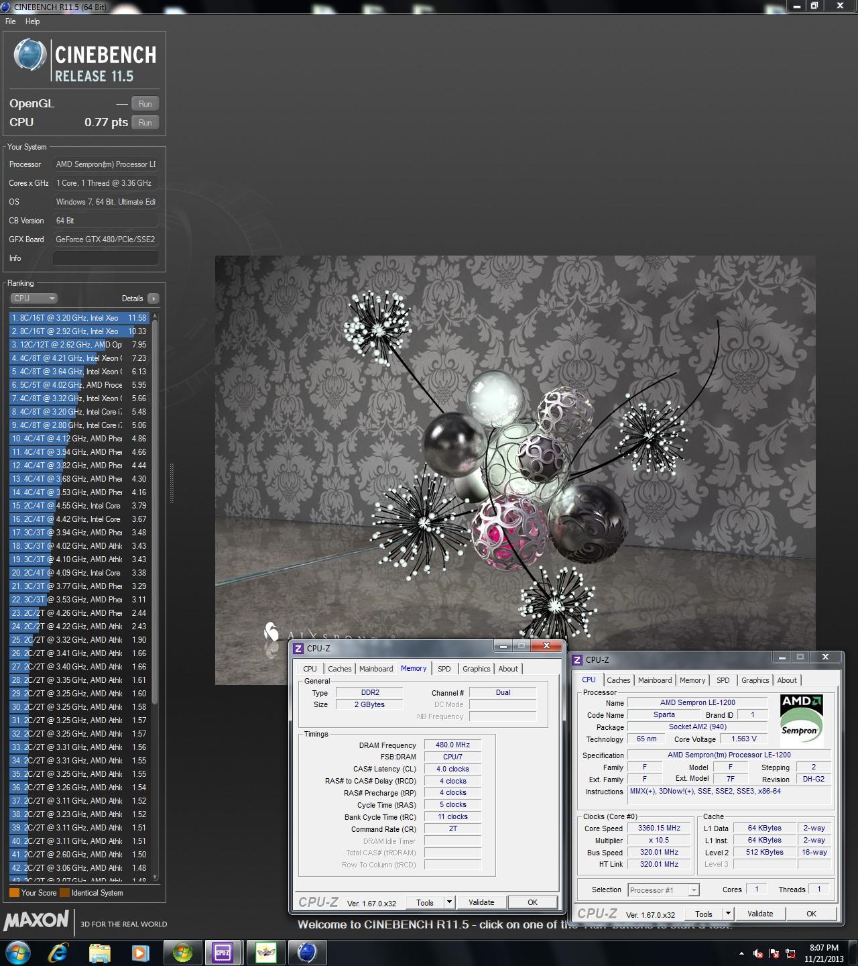
Task: Switch to Caches tab in Memory CPU-Z window
Action: tap(339, 669)
